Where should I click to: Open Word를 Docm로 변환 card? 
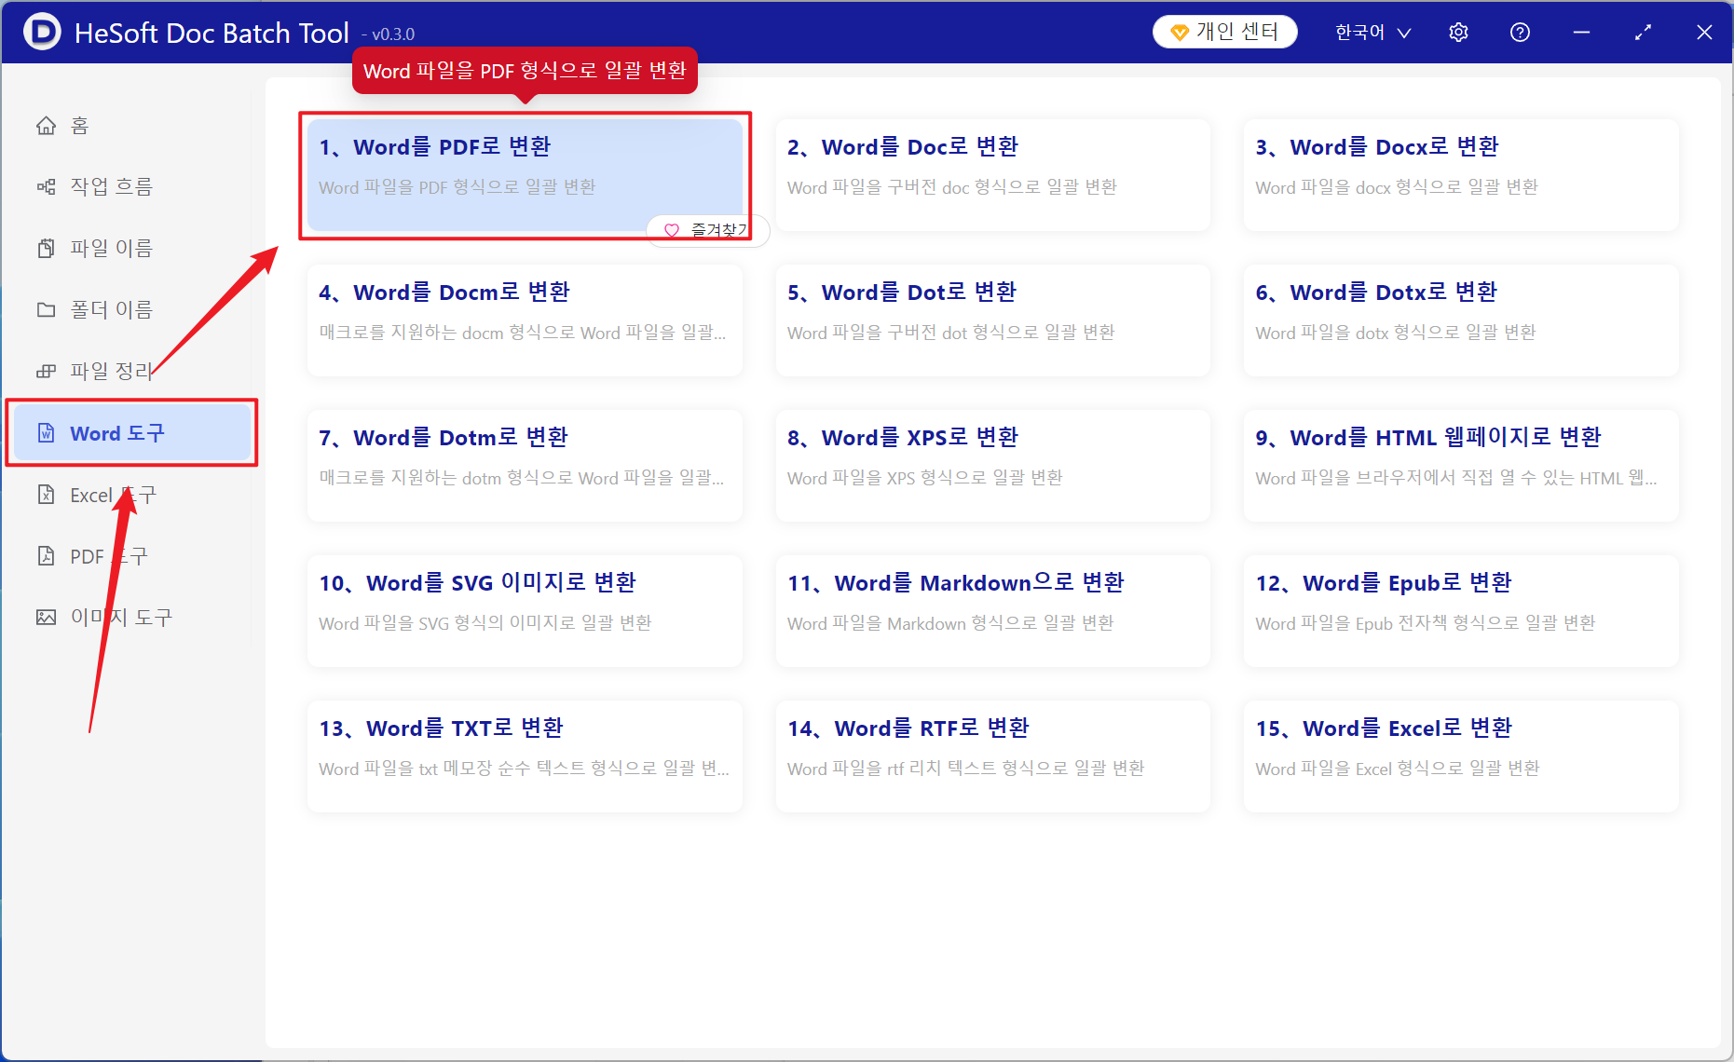tap(525, 320)
